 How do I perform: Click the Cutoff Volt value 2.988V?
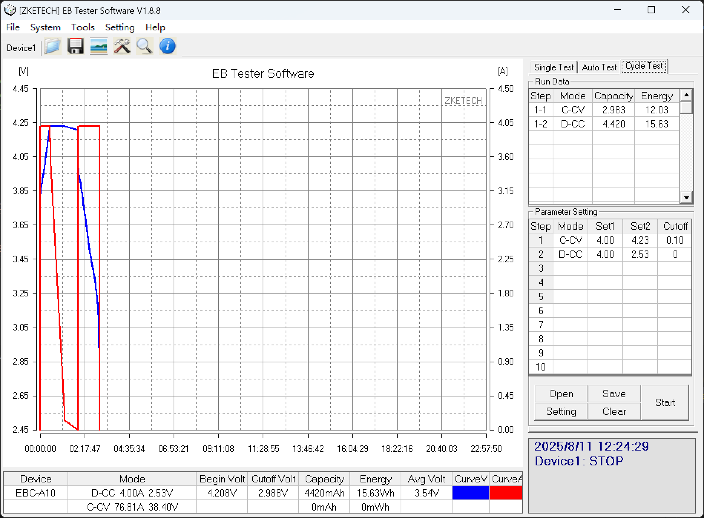pyautogui.click(x=273, y=493)
